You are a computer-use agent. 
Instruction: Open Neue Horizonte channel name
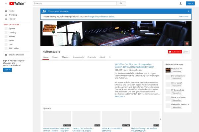click(x=178, y=97)
